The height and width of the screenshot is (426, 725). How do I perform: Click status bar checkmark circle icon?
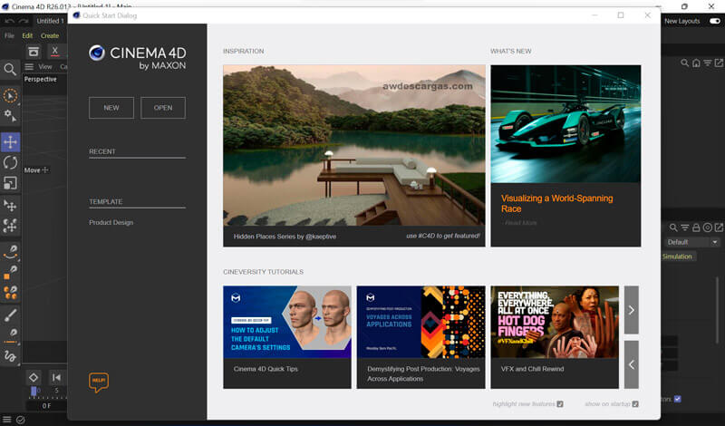tap(20, 420)
